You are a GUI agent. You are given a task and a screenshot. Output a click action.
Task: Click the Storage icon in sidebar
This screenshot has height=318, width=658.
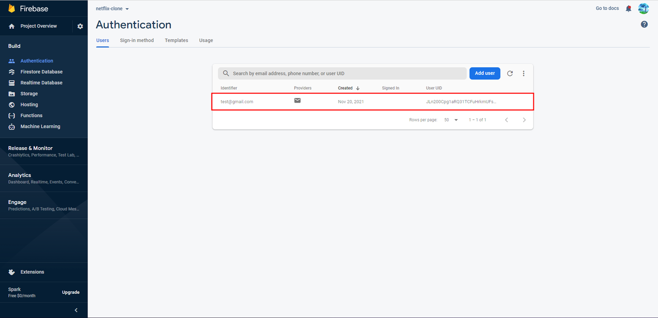12,94
